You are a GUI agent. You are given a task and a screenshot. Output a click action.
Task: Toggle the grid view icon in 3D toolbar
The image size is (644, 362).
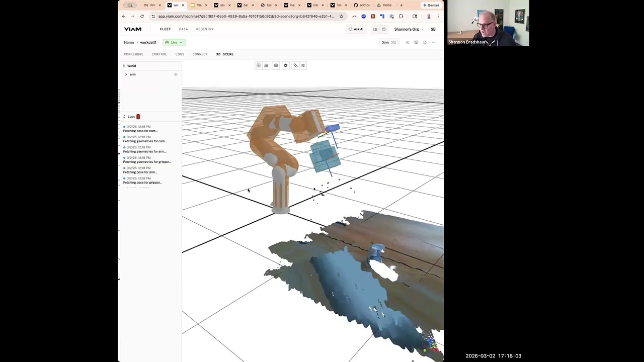[259, 65]
